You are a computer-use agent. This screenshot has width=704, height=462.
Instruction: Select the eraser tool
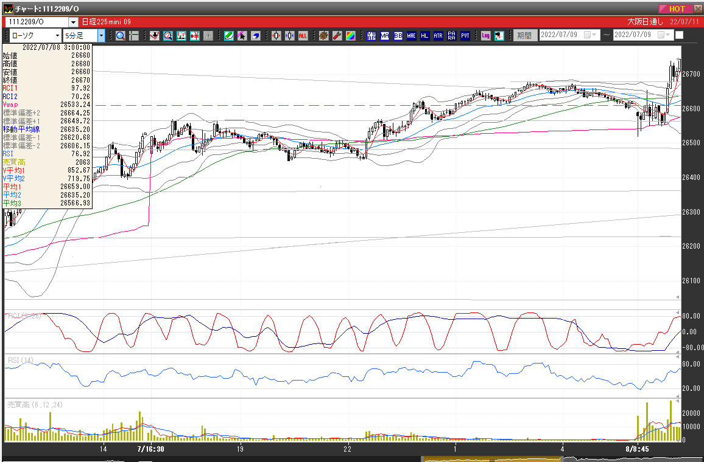(x=255, y=36)
